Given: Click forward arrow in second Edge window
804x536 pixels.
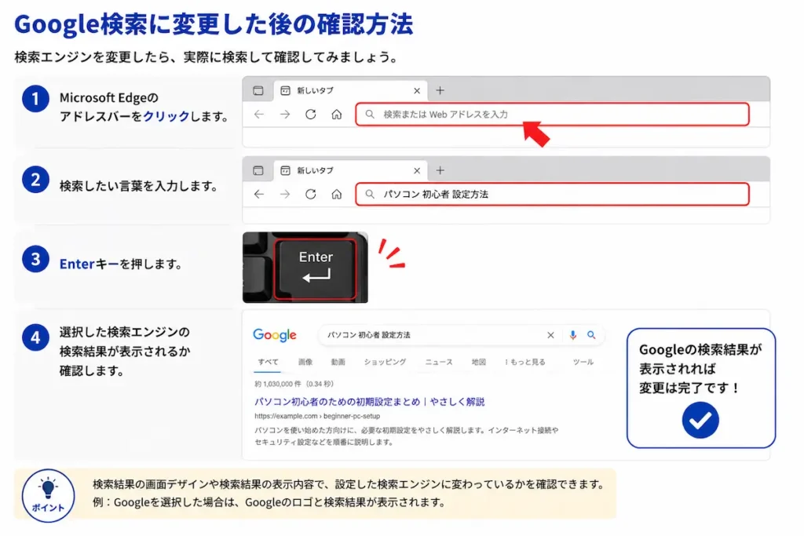Looking at the screenshot, I should click(x=285, y=194).
